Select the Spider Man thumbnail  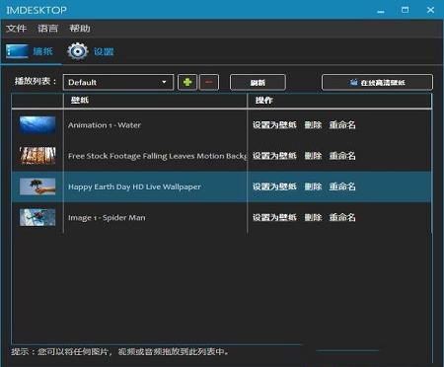coord(37,217)
